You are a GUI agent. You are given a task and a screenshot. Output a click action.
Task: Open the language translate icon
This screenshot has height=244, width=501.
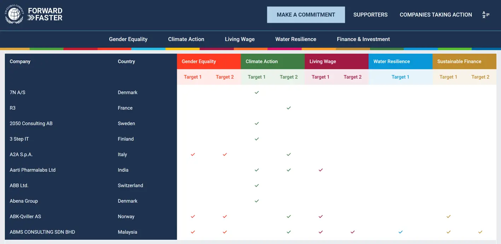coord(486,15)
